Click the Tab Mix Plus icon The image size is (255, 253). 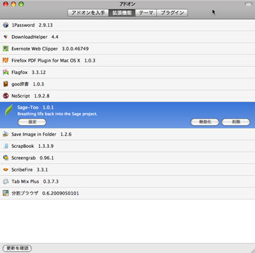[6, 182]
